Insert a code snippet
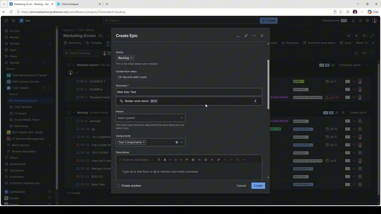This screenshot has height=214, width=381. tap(199, 160)
